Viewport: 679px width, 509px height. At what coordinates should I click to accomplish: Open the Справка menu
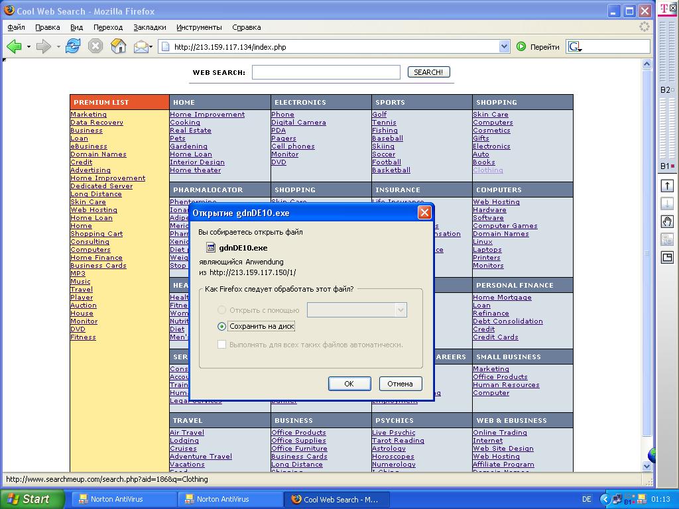pyautogui.click(x=247, y=27)
